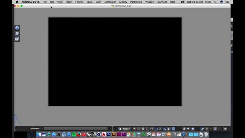This screenshot has height=138, width=245.
Task: Open Illustrator from the dock
Action: [114, 135]
